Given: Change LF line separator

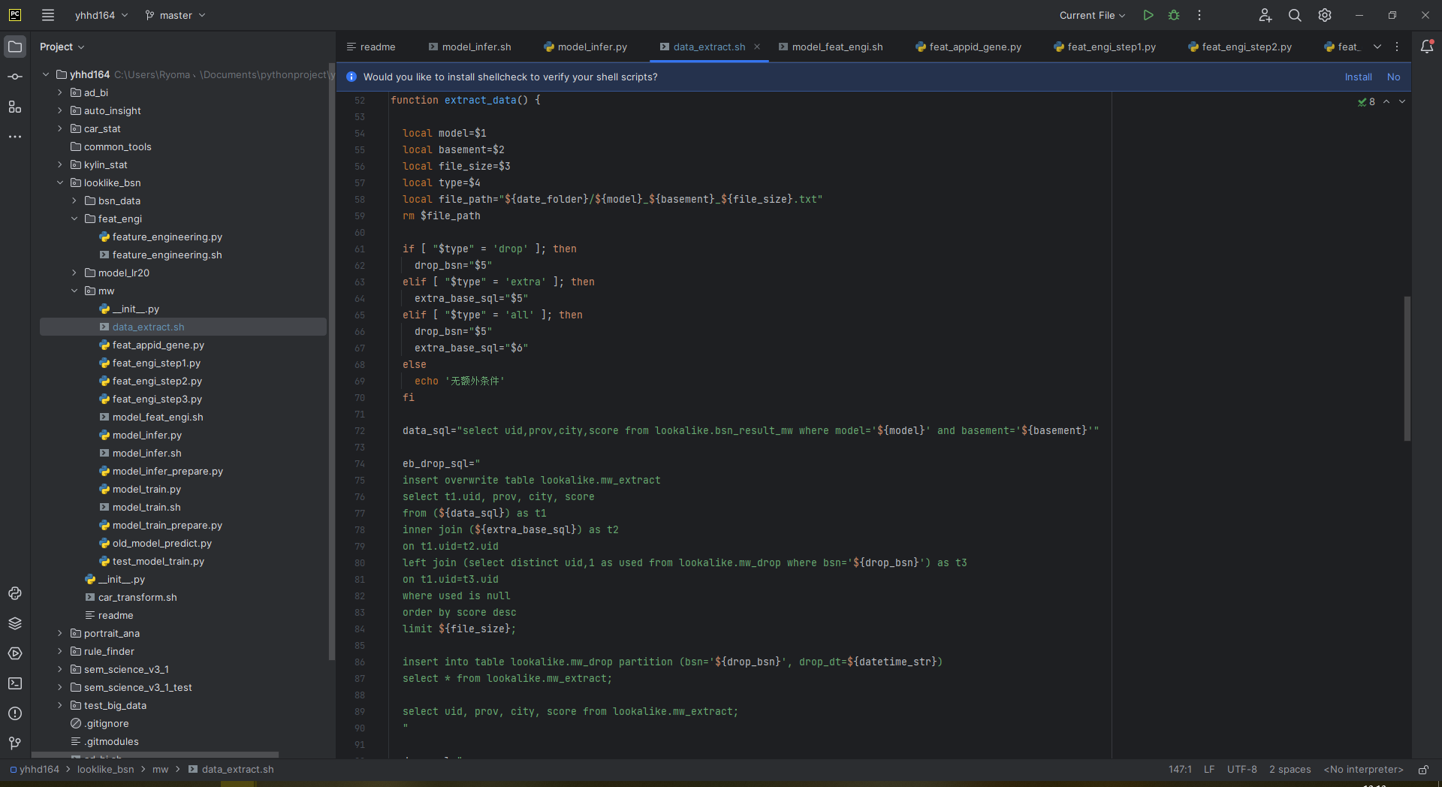Looking at the screenshot, I should [x=1209, y=770].
